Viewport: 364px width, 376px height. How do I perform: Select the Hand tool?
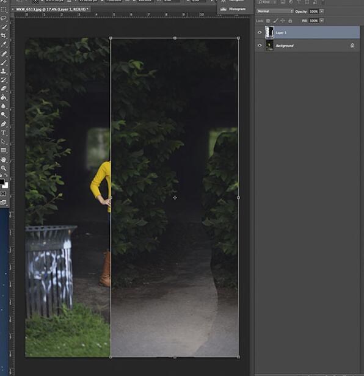point(4,159)
